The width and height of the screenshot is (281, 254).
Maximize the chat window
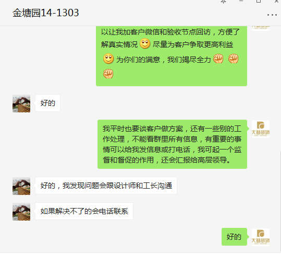[x=259, y=1]
